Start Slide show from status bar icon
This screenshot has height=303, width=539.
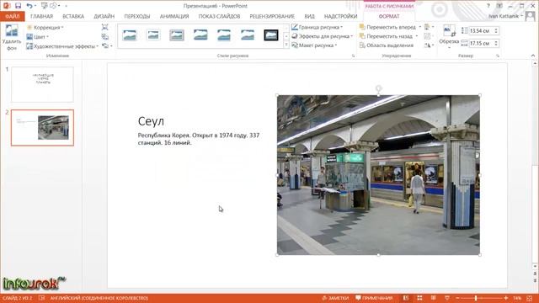click(x=447, y=298)
